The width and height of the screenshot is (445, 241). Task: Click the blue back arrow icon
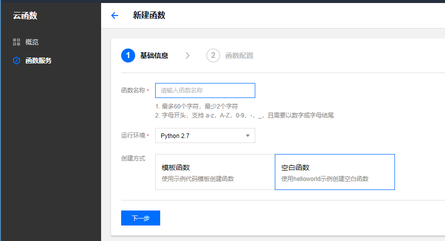pos(115,15)
